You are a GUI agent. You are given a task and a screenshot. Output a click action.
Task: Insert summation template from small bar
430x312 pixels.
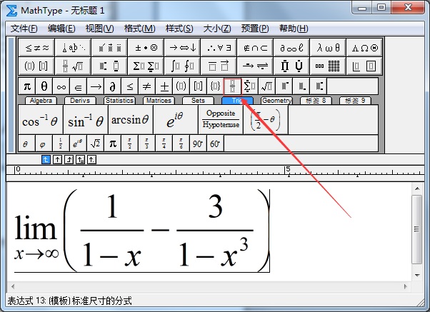click(x=249, y=86)
